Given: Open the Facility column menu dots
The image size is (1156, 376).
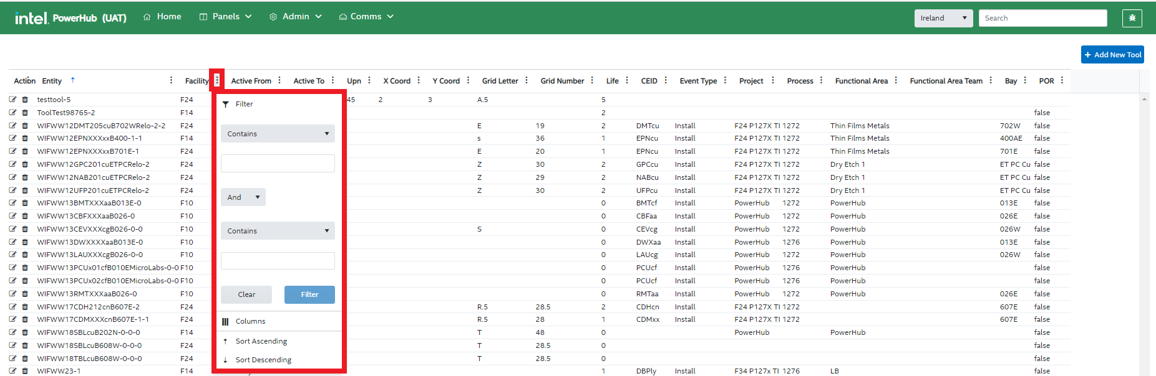Looking at the screenshot, I should (217, 80).
